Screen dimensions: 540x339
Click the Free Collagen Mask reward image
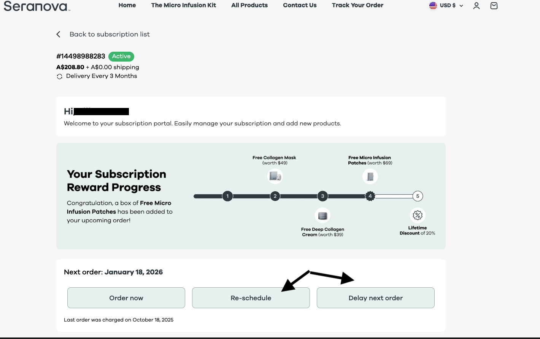275,176
